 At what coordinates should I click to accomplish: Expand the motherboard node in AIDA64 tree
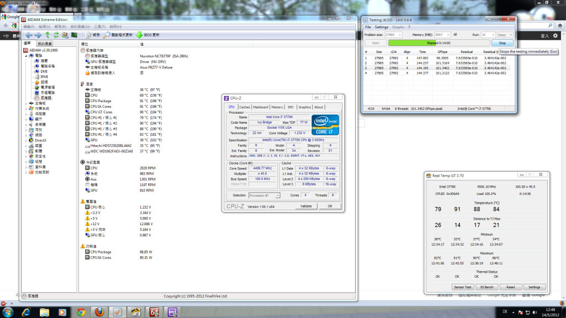tap(27, 103)
